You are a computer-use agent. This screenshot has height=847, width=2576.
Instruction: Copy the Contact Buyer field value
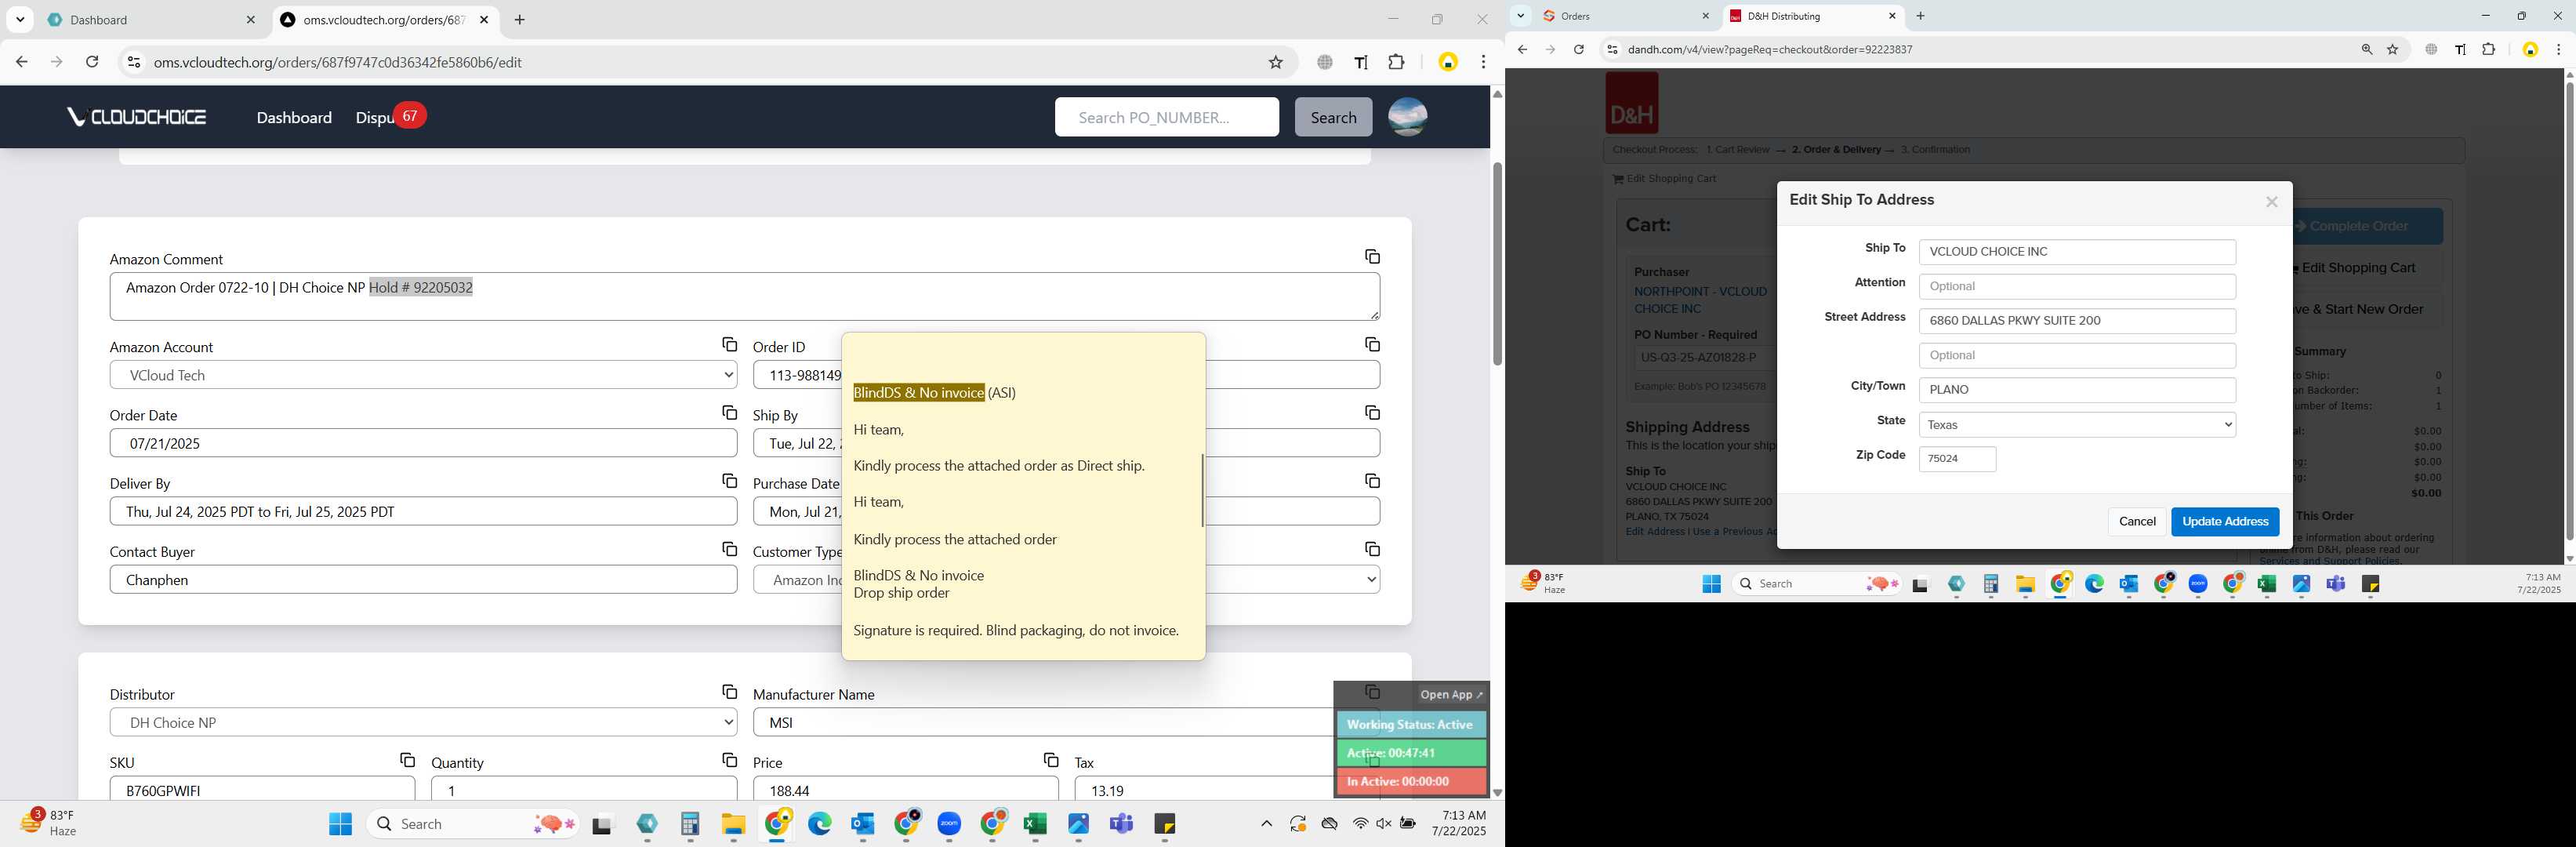pyautogui.click(x=729, y=549)
